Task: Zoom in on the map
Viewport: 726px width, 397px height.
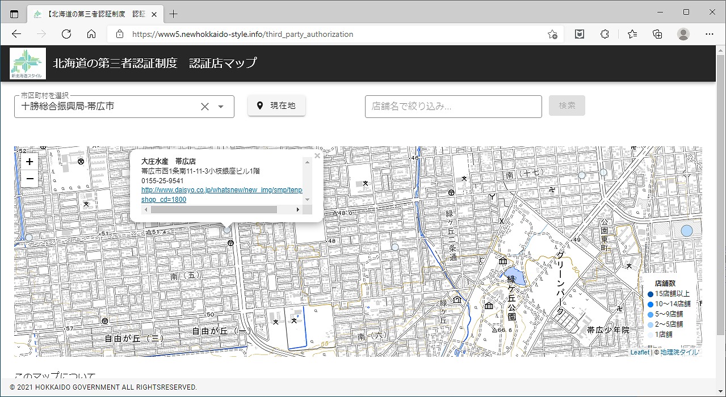Action: click(x=30, y=162)
